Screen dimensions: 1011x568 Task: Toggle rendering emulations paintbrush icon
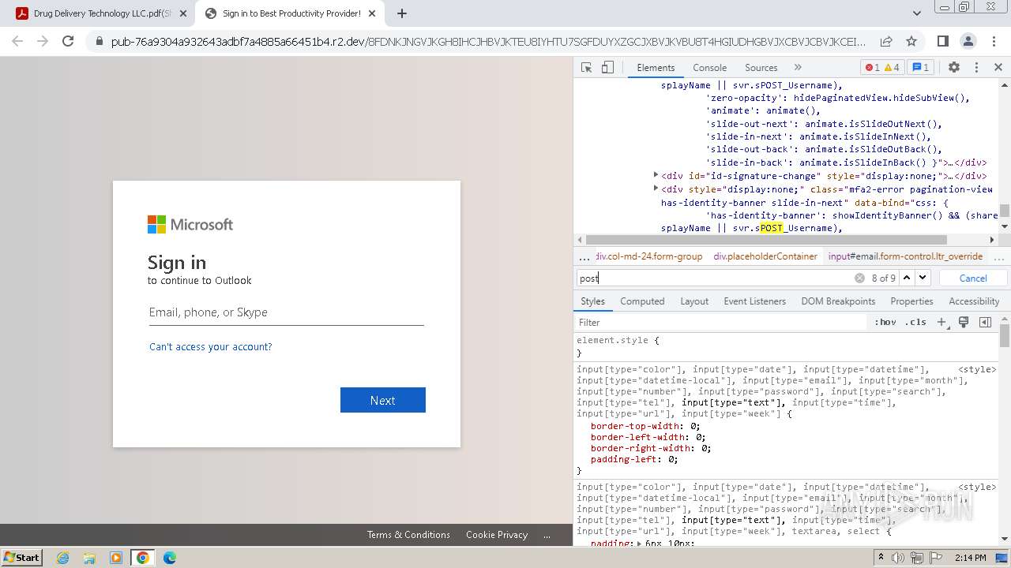click(x=964, y=322)
